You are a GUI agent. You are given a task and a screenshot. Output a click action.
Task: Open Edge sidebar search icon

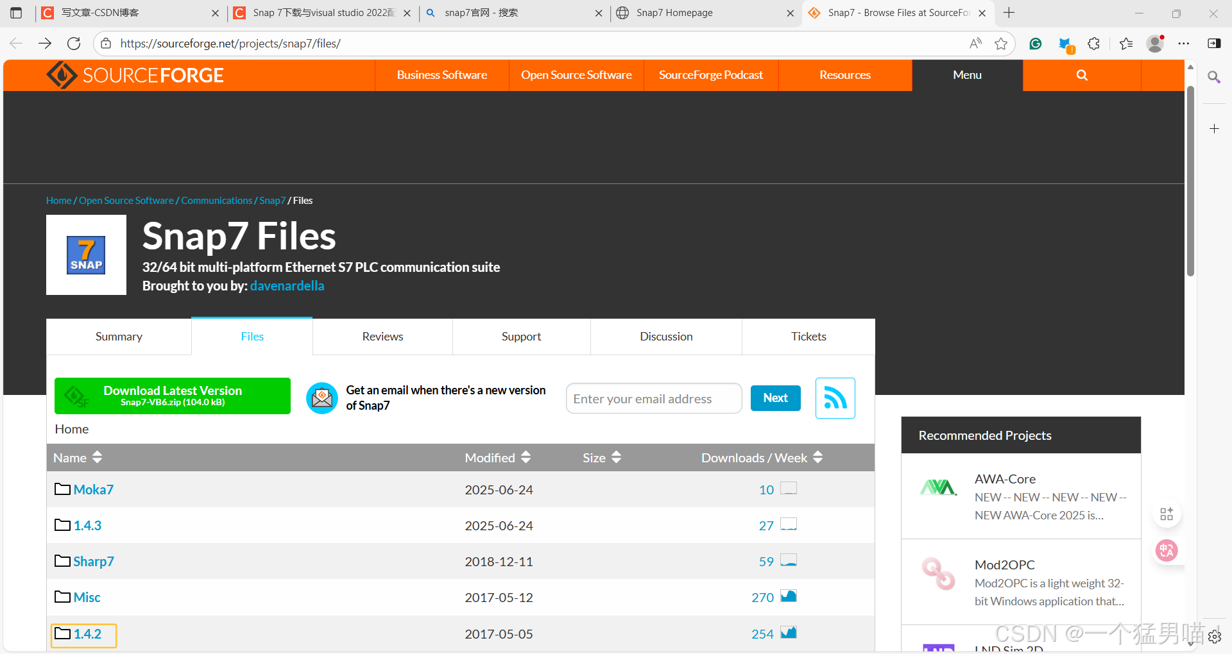click(x=1213, y=77)
